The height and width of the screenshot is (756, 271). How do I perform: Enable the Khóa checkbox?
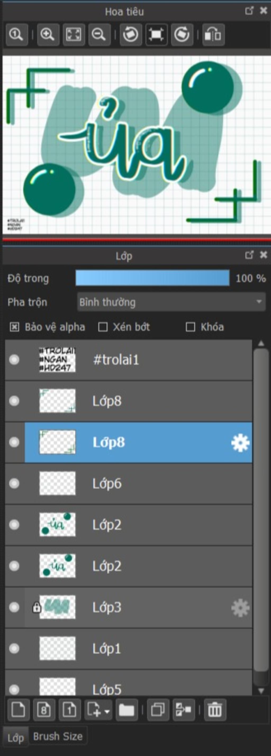[191, 327]
